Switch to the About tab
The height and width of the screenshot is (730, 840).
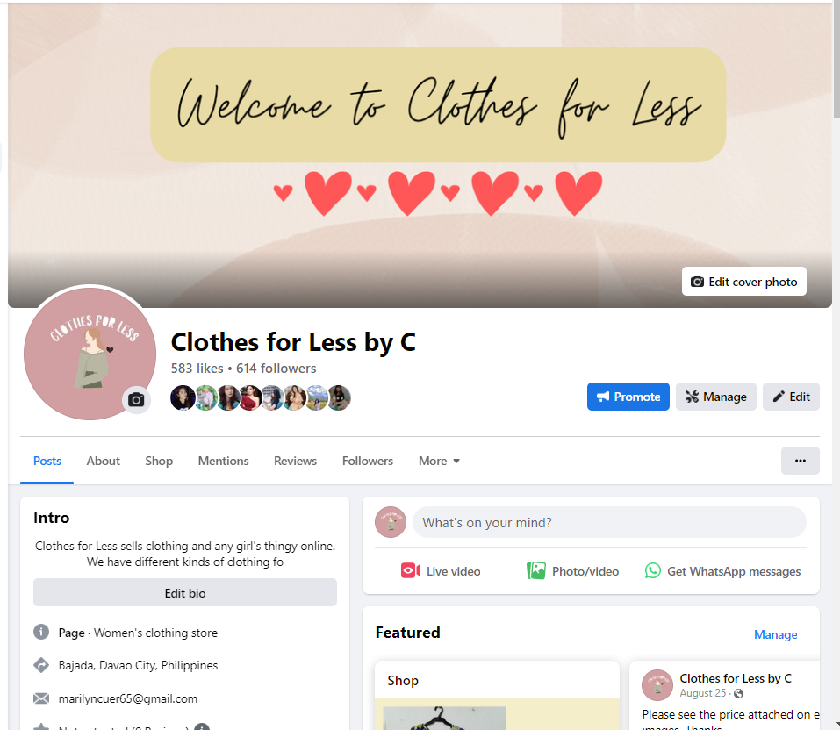[104, 461]
